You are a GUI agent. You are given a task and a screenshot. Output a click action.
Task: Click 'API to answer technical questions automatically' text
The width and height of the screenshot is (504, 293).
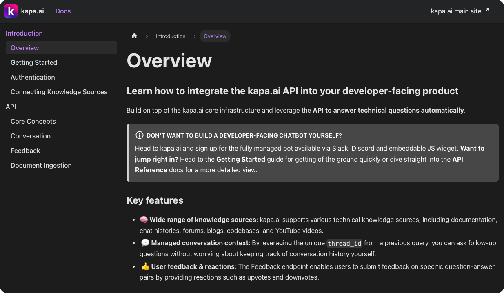389,110
